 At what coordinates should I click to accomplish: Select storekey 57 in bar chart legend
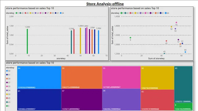click(x=47, y=13)
